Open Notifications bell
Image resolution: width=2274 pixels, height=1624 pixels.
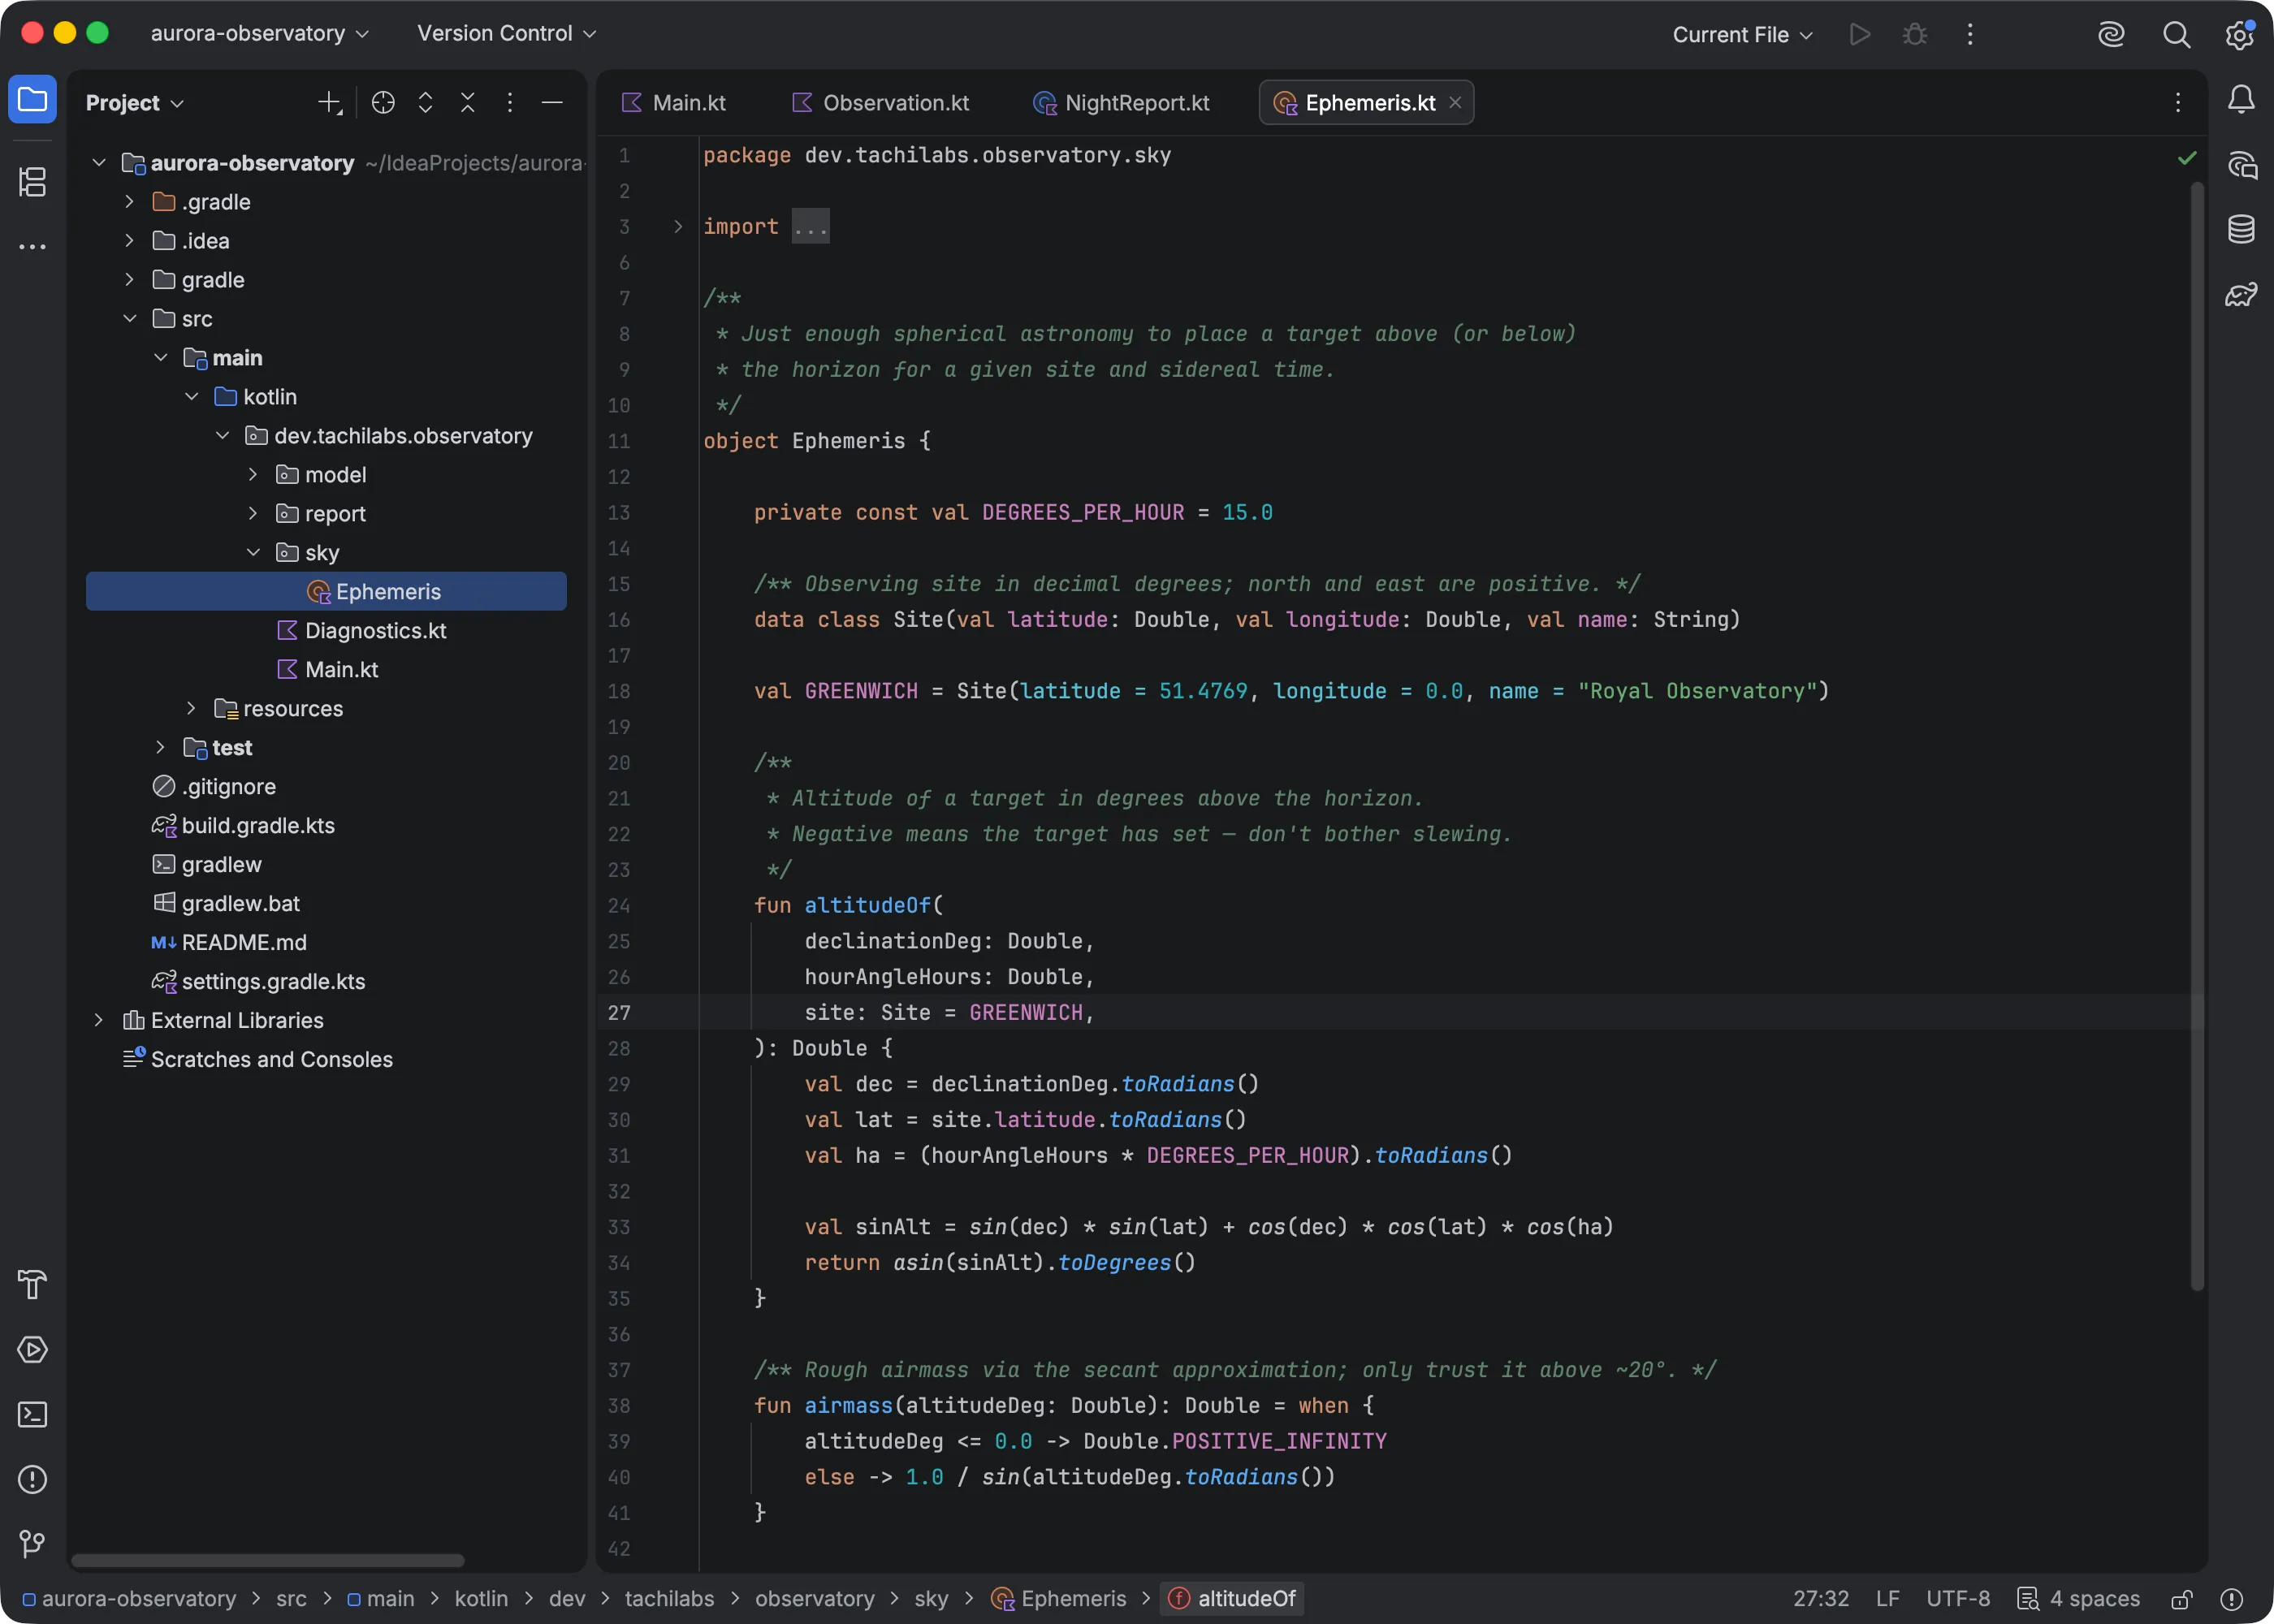2241,99
